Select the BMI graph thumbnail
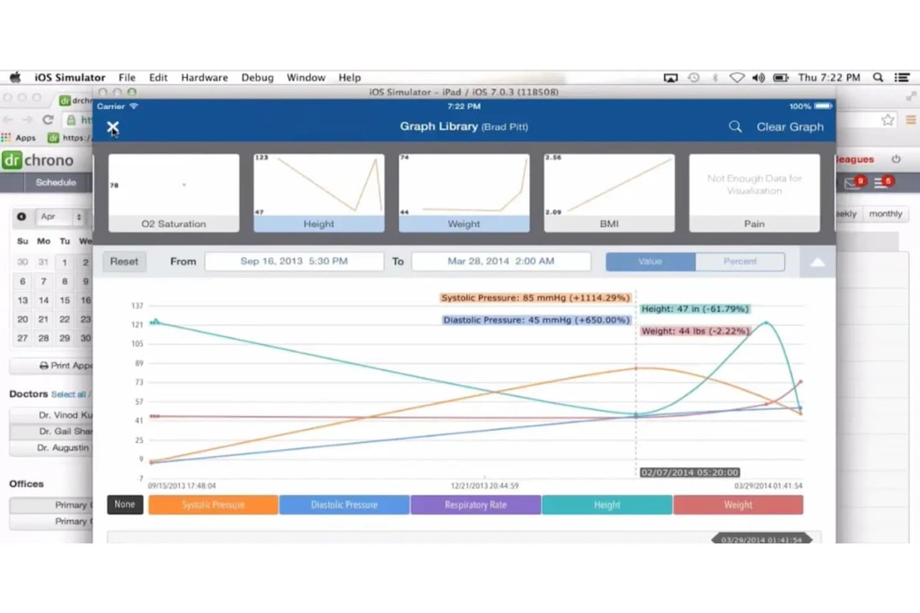This screenshot has height=613, width=920. pos(609,193)
